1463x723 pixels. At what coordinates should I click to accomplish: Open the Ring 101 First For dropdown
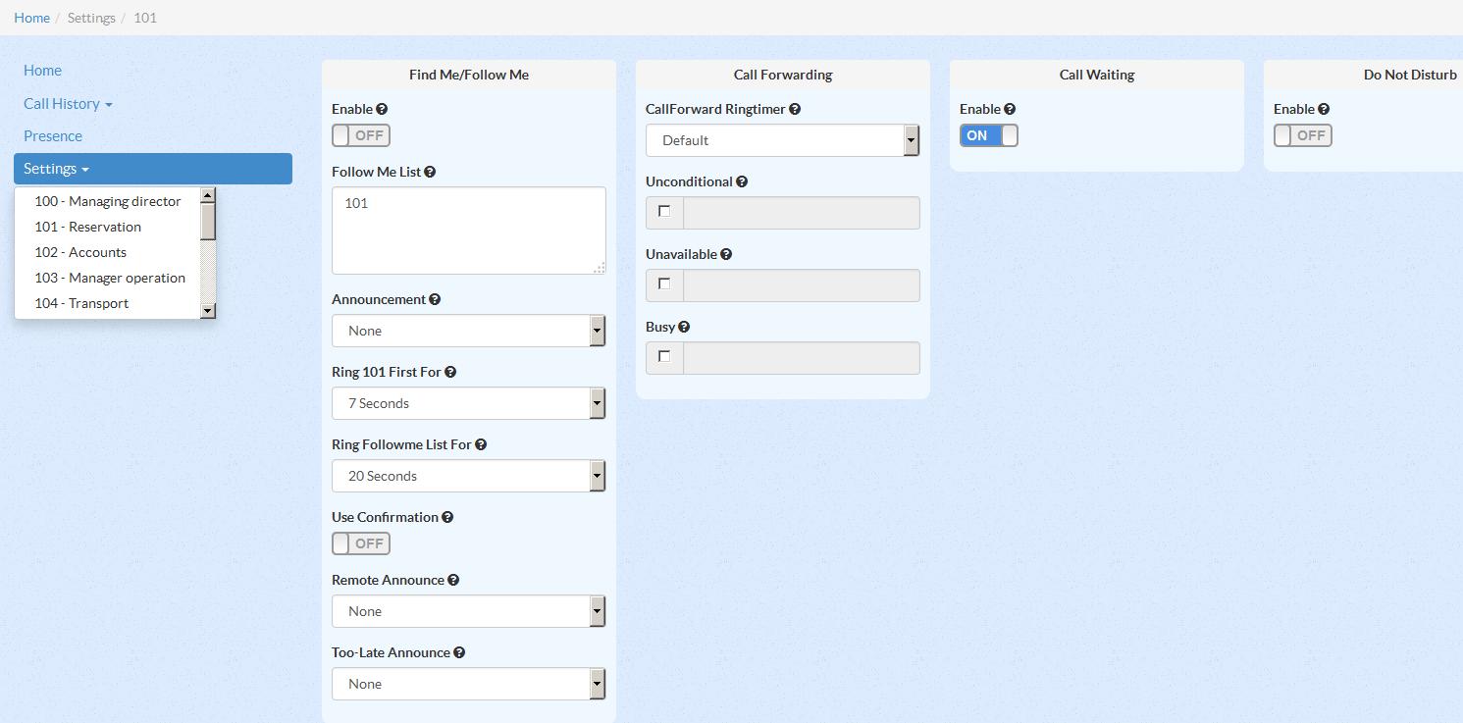(469, 403)
